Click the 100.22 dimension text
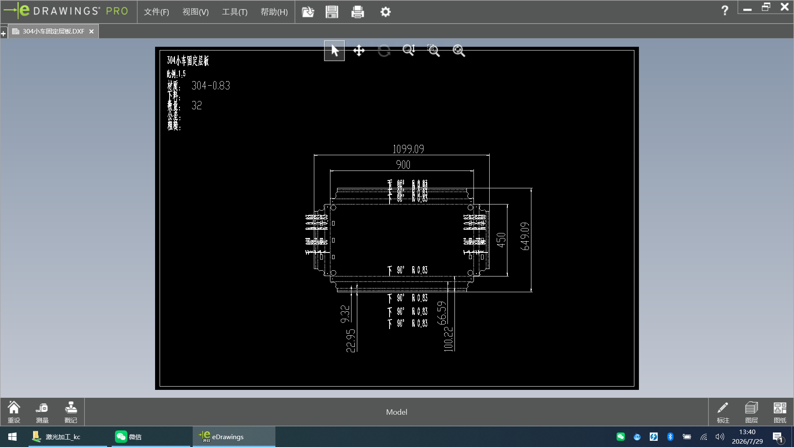 coord(448,339)
